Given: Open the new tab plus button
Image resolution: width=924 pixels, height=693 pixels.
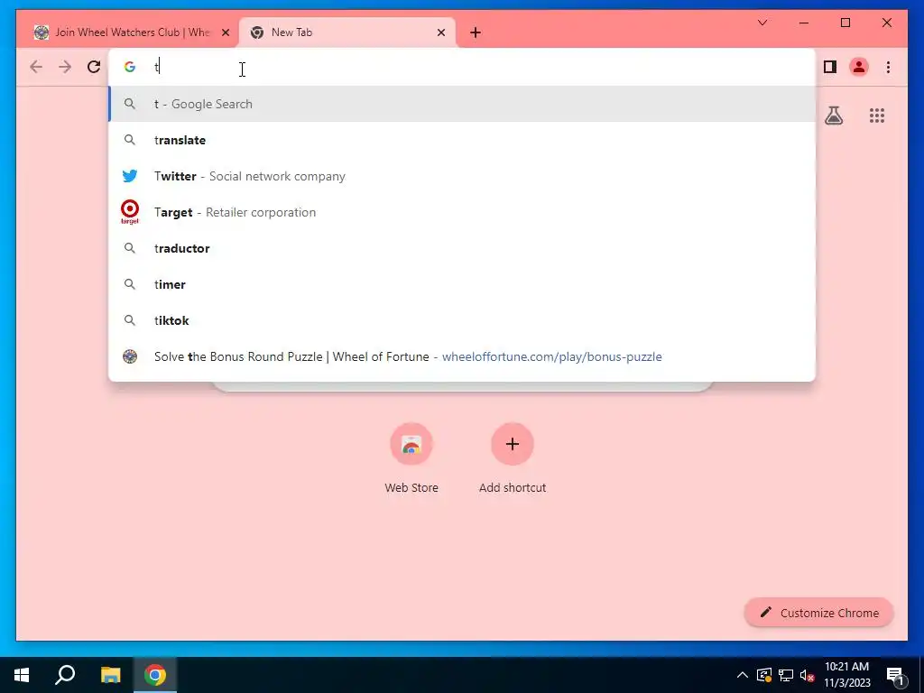Looking at the screenshot, I should coord(476,32).
